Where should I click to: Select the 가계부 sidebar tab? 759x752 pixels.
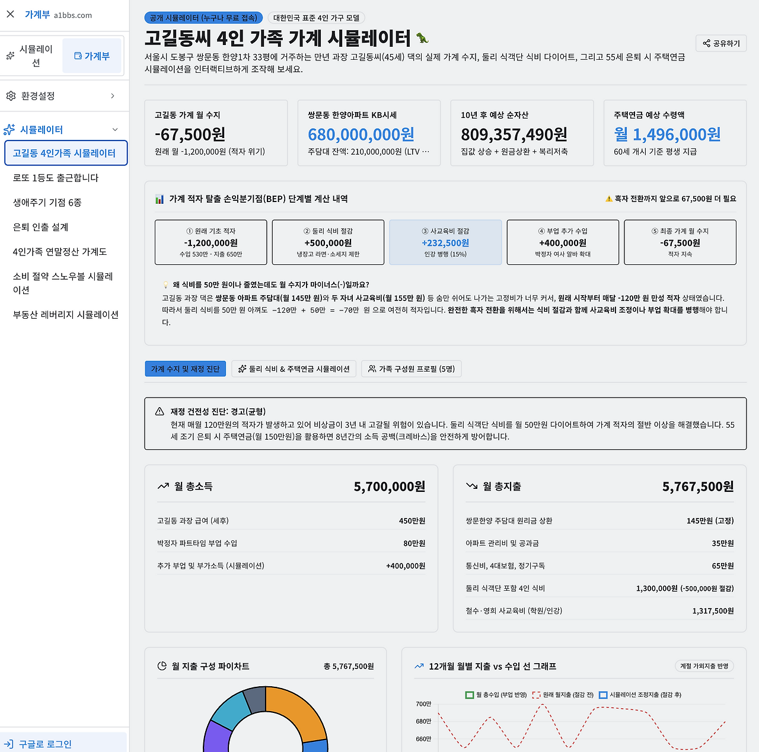pos(92,56)
